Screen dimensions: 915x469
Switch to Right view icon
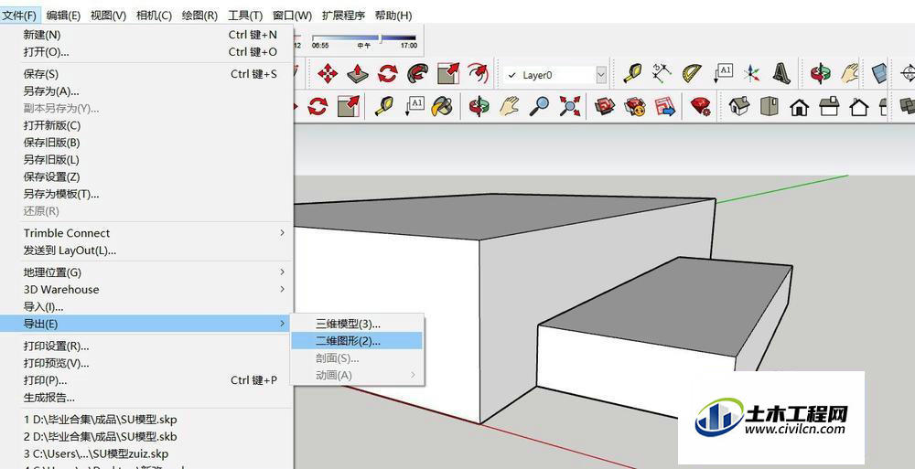829,106
